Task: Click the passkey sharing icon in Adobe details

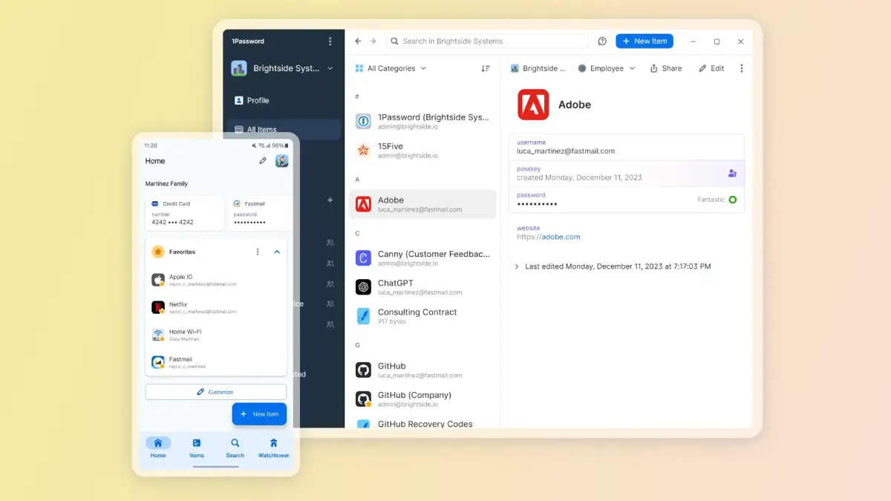Action: tap(732, 173)
